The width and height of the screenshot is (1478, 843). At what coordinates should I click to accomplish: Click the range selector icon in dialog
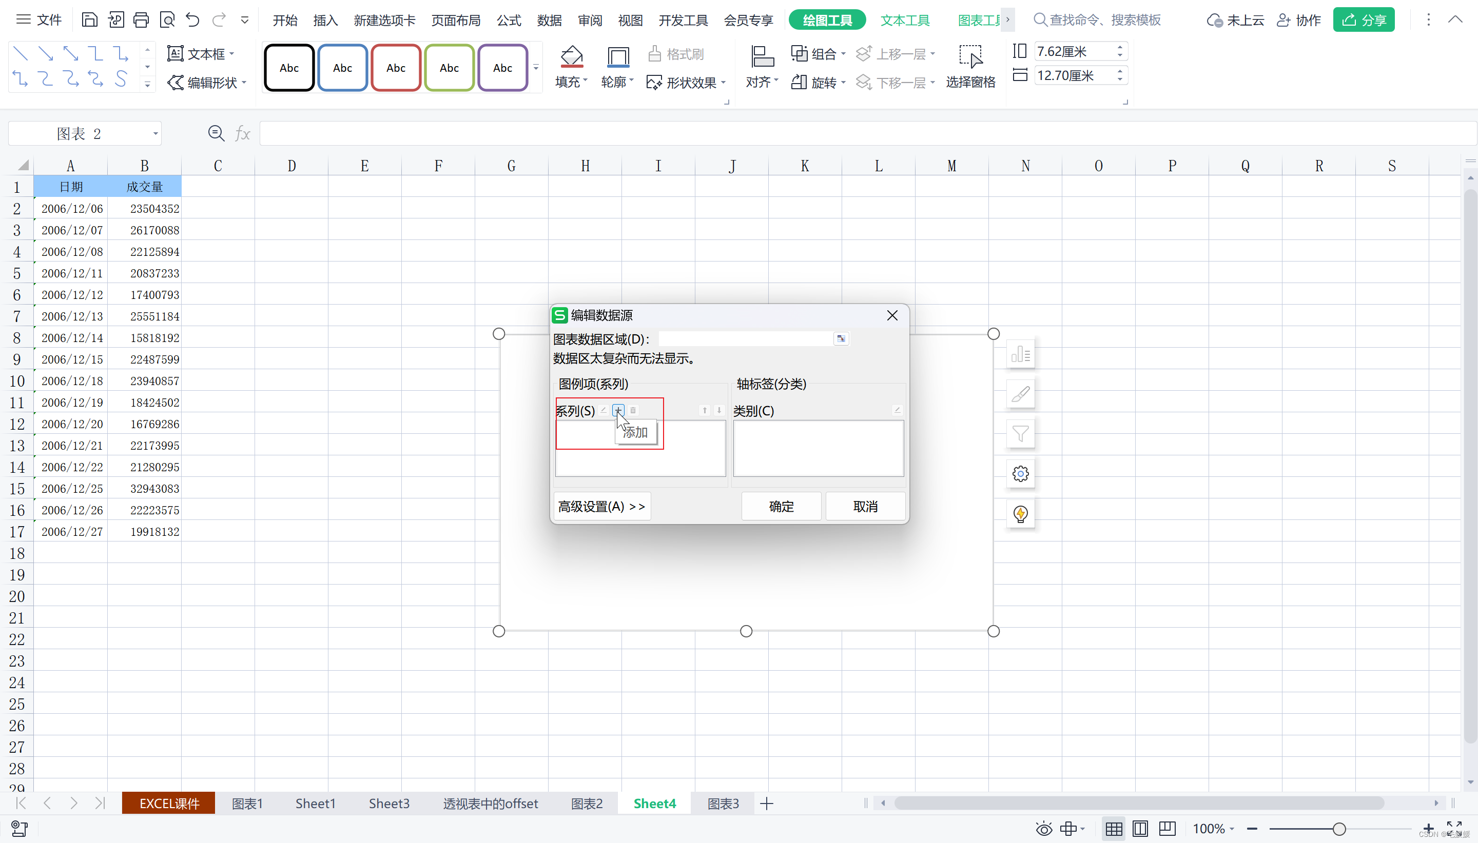(x=841, y=339)
